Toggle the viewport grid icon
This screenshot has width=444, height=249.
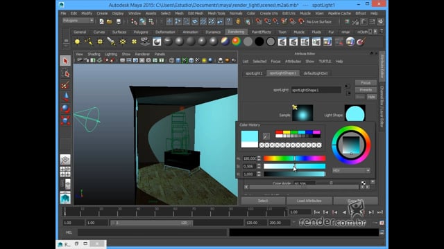122,60
